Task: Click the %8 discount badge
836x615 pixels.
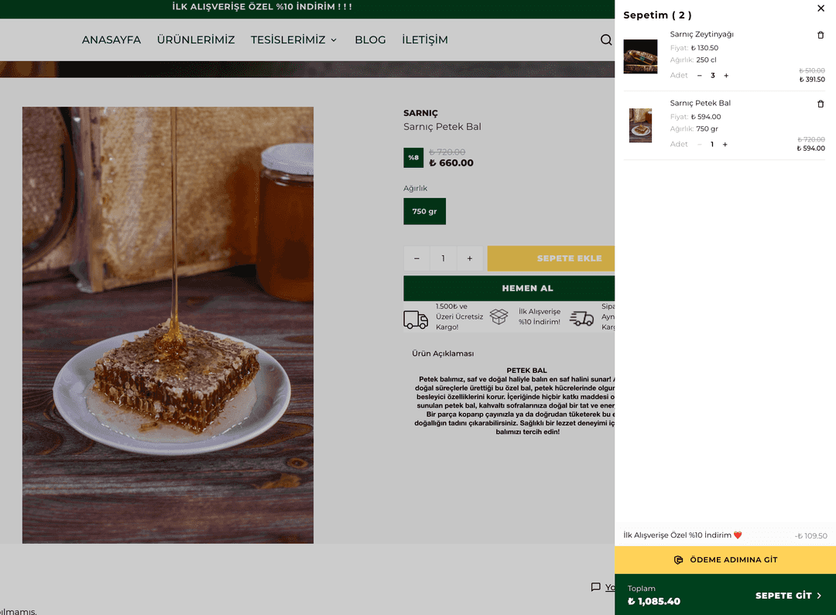Action: (x=413, y=158)
